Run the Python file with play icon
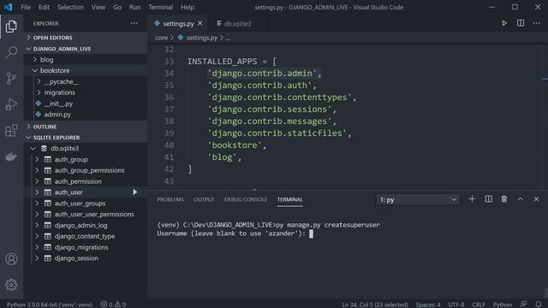This screenshot has width=548, height=308. (x=504, y=23)
